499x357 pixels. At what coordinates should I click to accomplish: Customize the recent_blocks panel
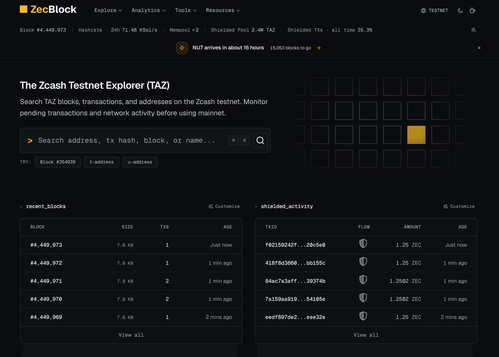click(x=224, y=206)
